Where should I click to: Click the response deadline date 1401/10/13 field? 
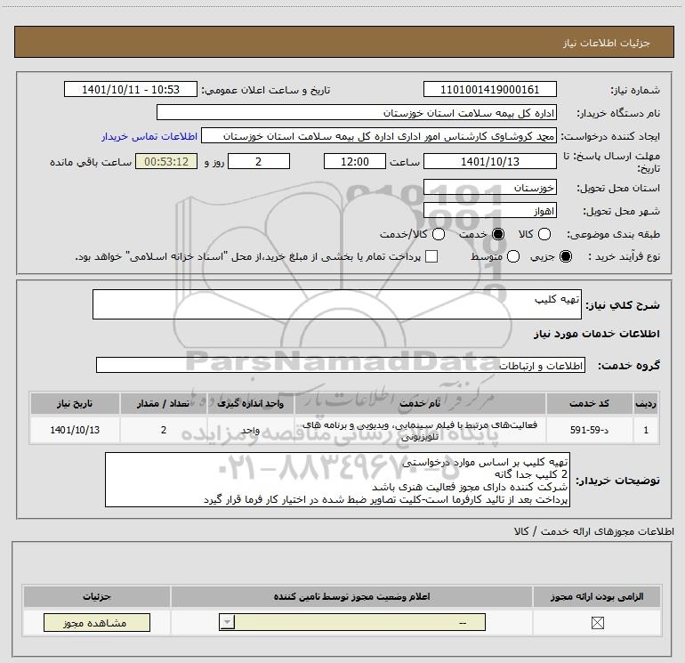coord(489,161)
